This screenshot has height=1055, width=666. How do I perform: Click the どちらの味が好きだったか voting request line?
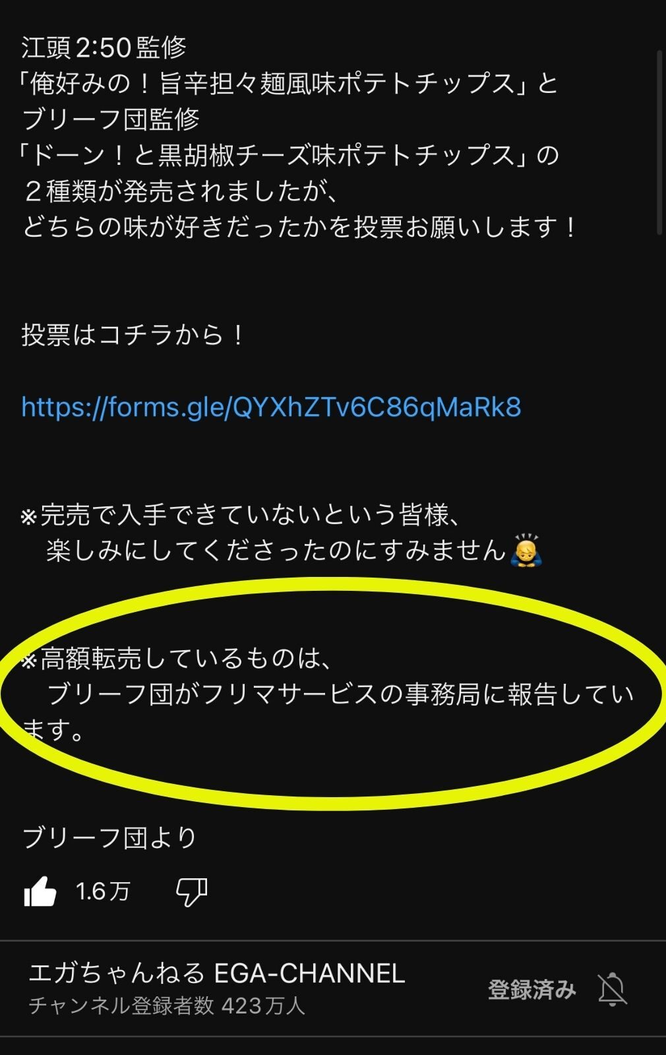[301, 227]
